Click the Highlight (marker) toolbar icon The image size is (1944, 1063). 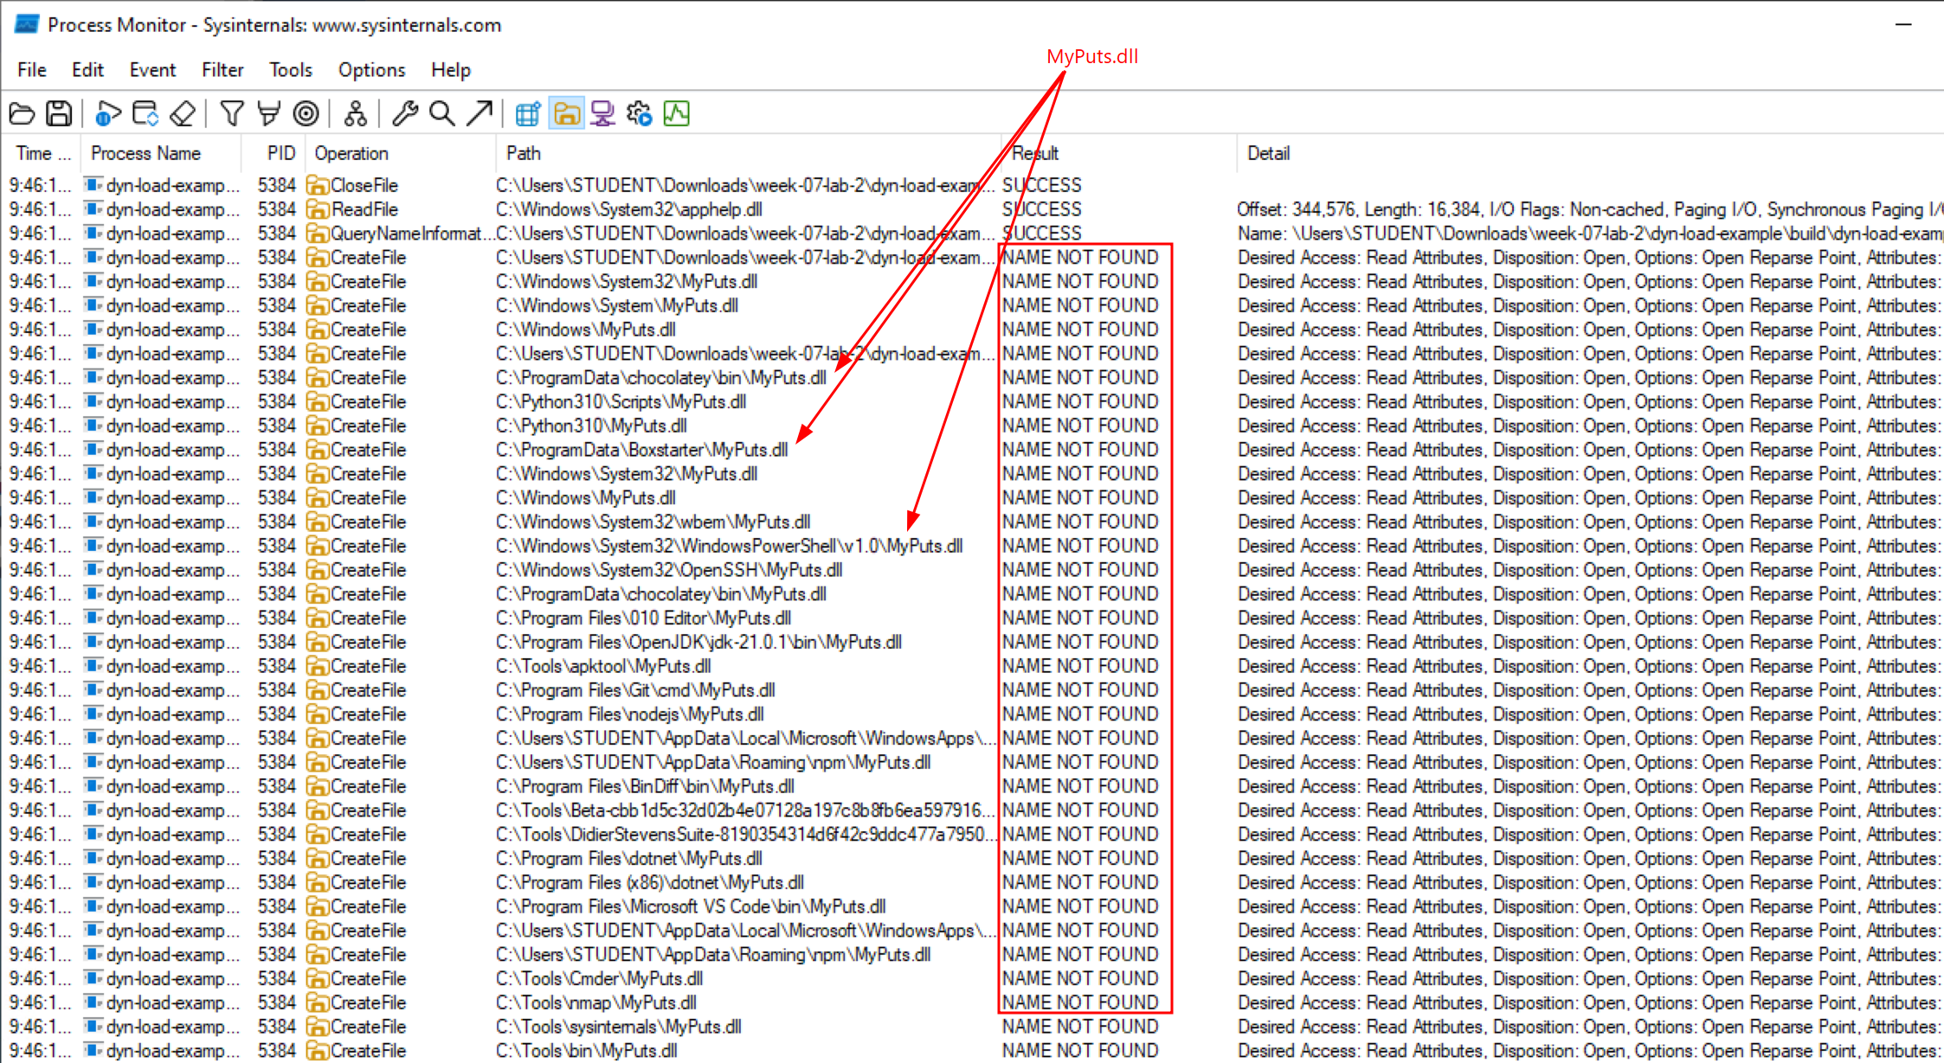269,113
